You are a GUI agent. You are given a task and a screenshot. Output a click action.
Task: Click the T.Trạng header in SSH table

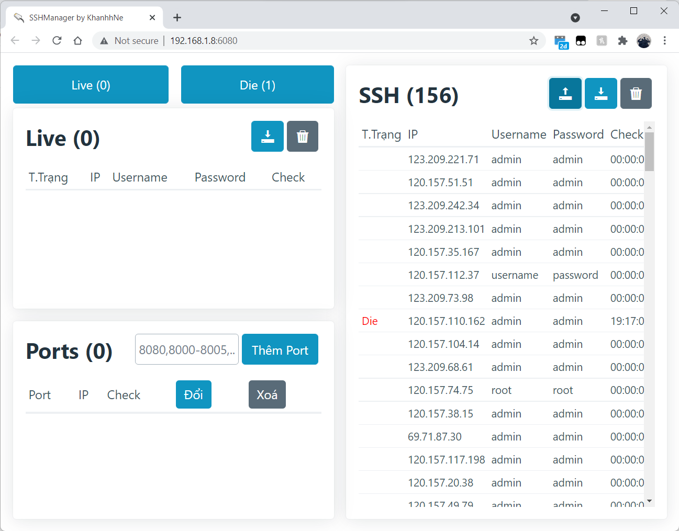tap(382, 135)
